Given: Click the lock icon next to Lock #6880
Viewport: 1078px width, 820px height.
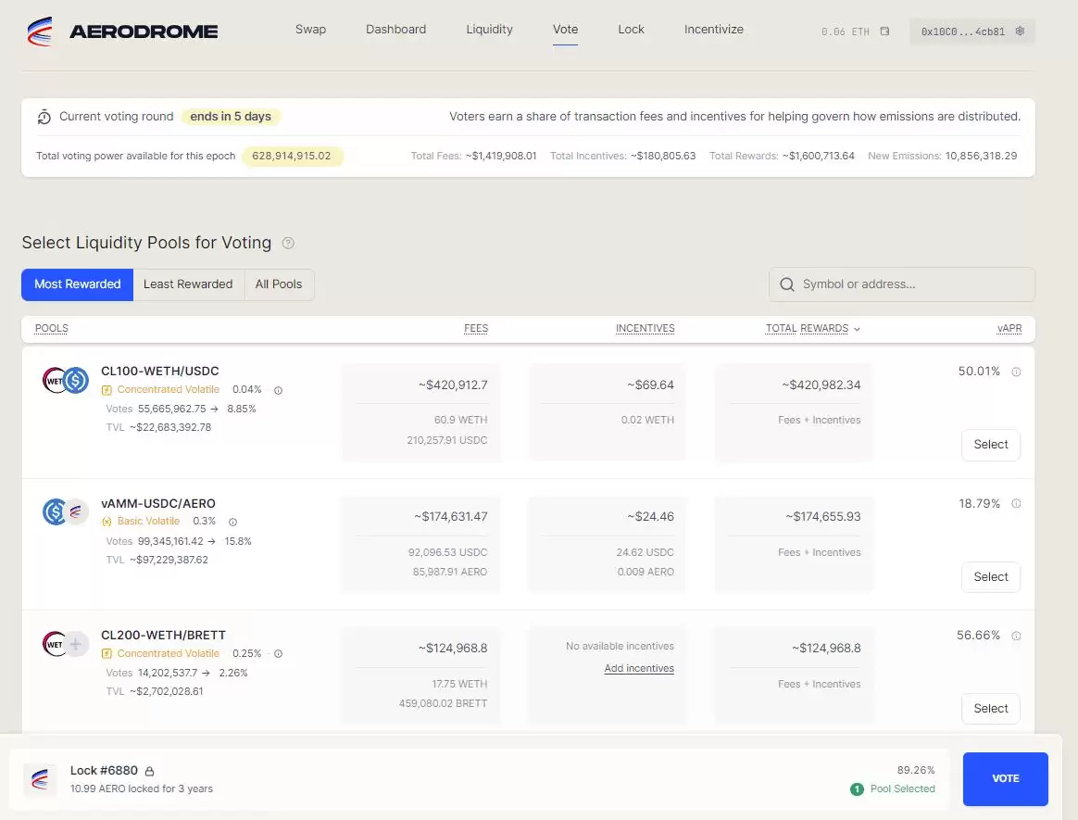Looking at the screenshot, I should (147, 769).
